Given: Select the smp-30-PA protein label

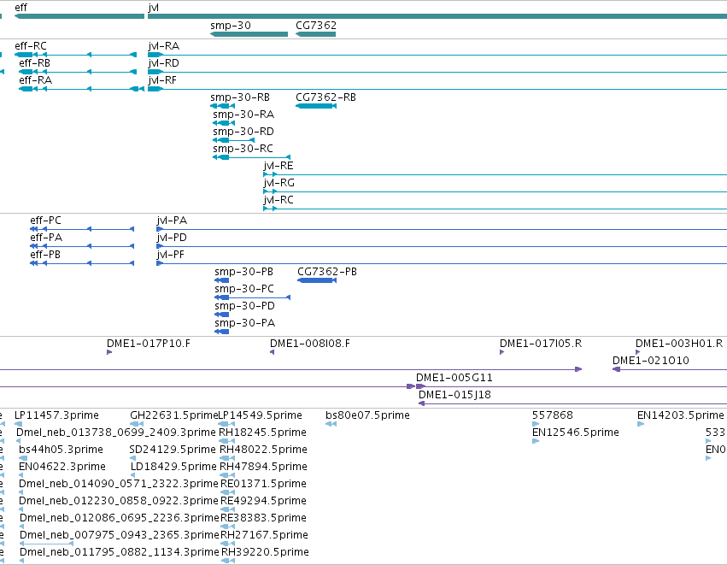Looking at the screenshot, I should pos(245,323).
